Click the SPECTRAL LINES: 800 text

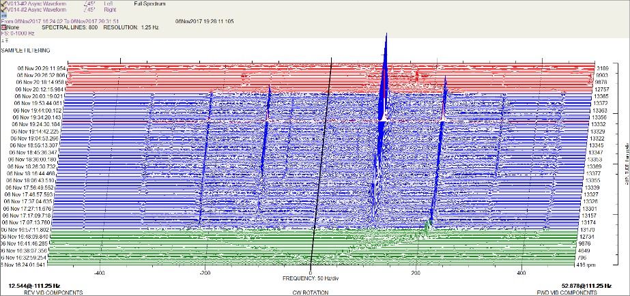pyautogui.click(x=70, y=27)
